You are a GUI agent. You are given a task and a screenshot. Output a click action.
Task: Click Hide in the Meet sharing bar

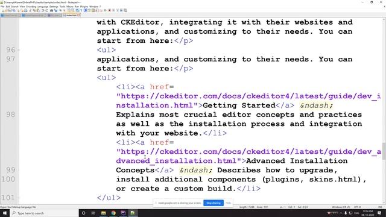[x=228, y=203]
